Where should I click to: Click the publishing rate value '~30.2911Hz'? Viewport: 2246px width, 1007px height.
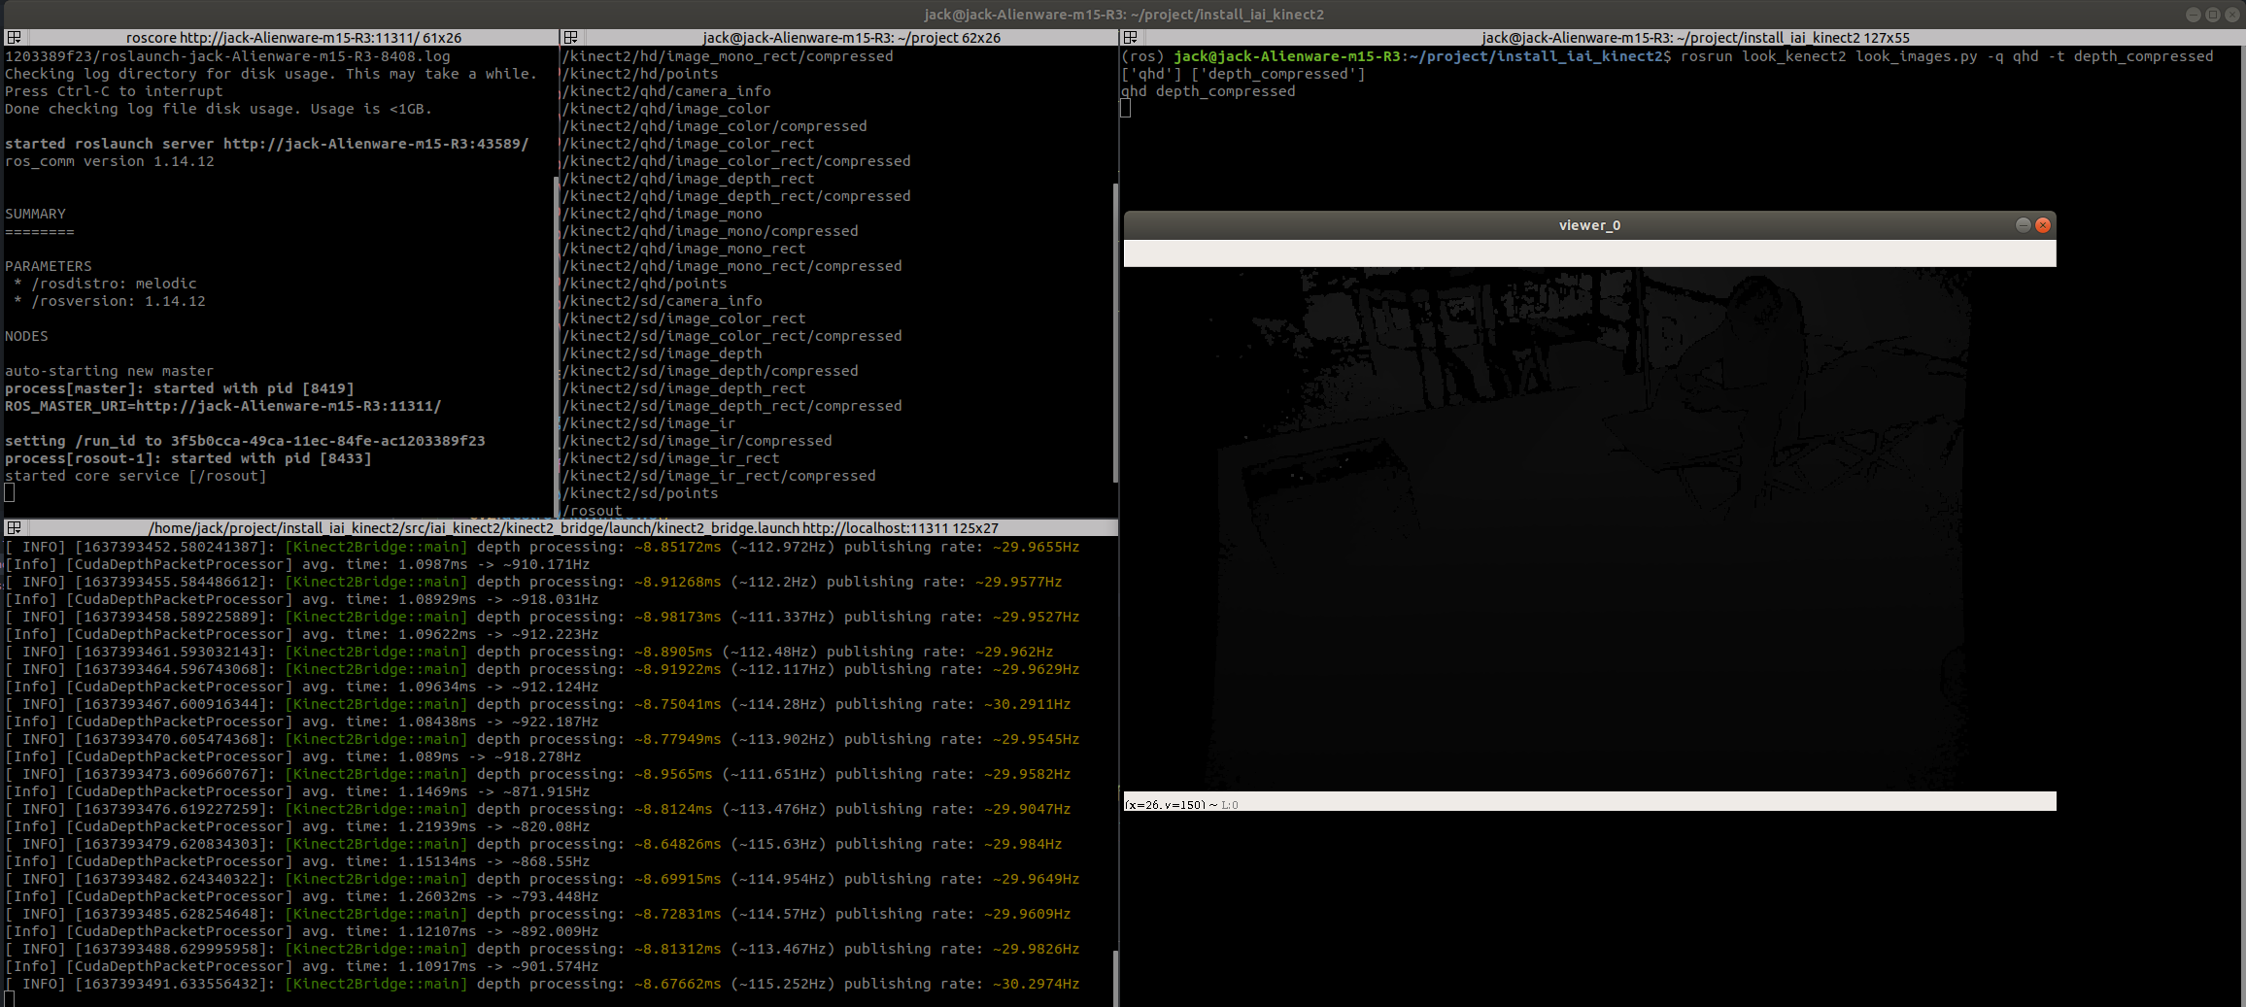point(1028,704)
